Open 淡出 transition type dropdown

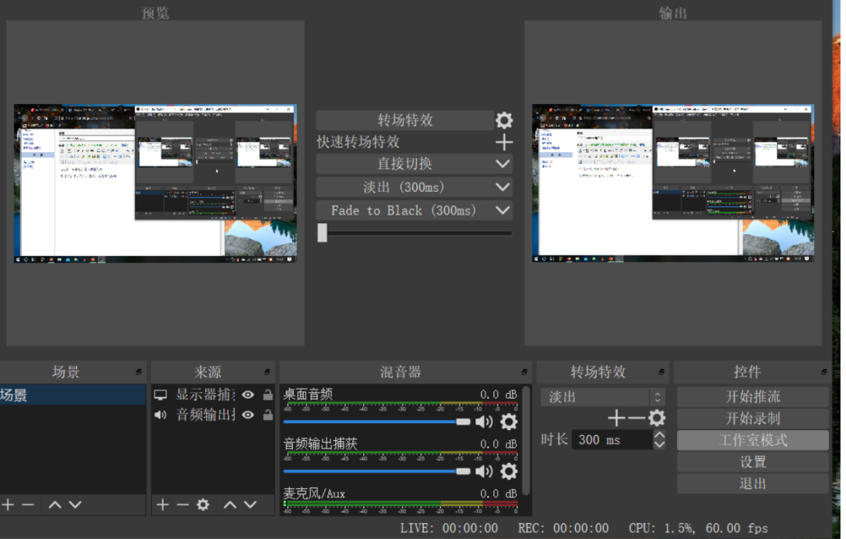point(602,397)
